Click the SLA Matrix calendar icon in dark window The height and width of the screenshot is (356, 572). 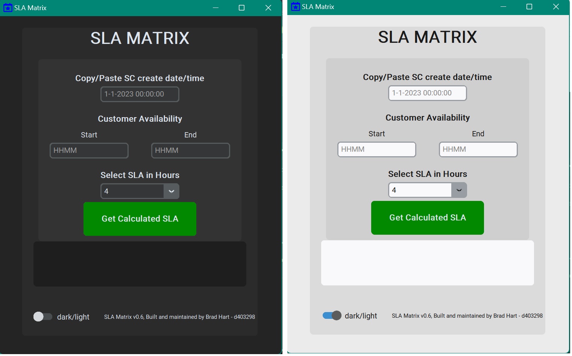[x=8, y=8]
